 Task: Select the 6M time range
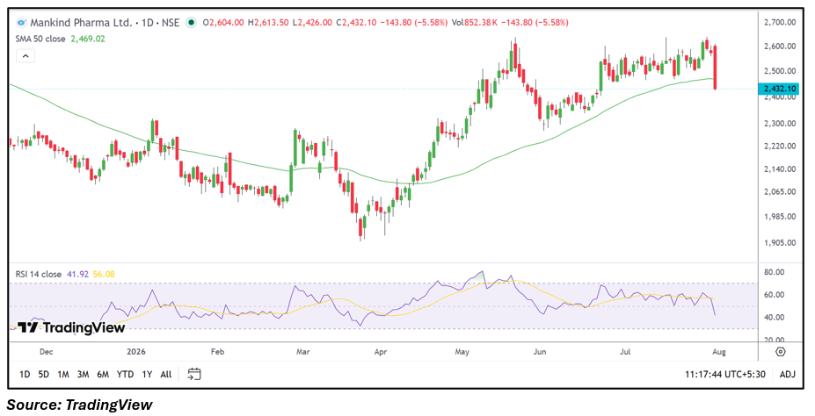(x=103, y=374)
